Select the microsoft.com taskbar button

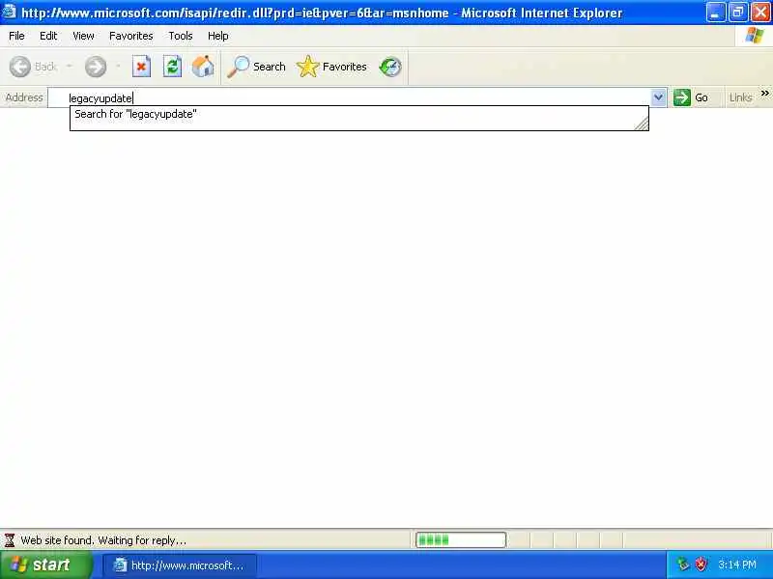[180, 565]
